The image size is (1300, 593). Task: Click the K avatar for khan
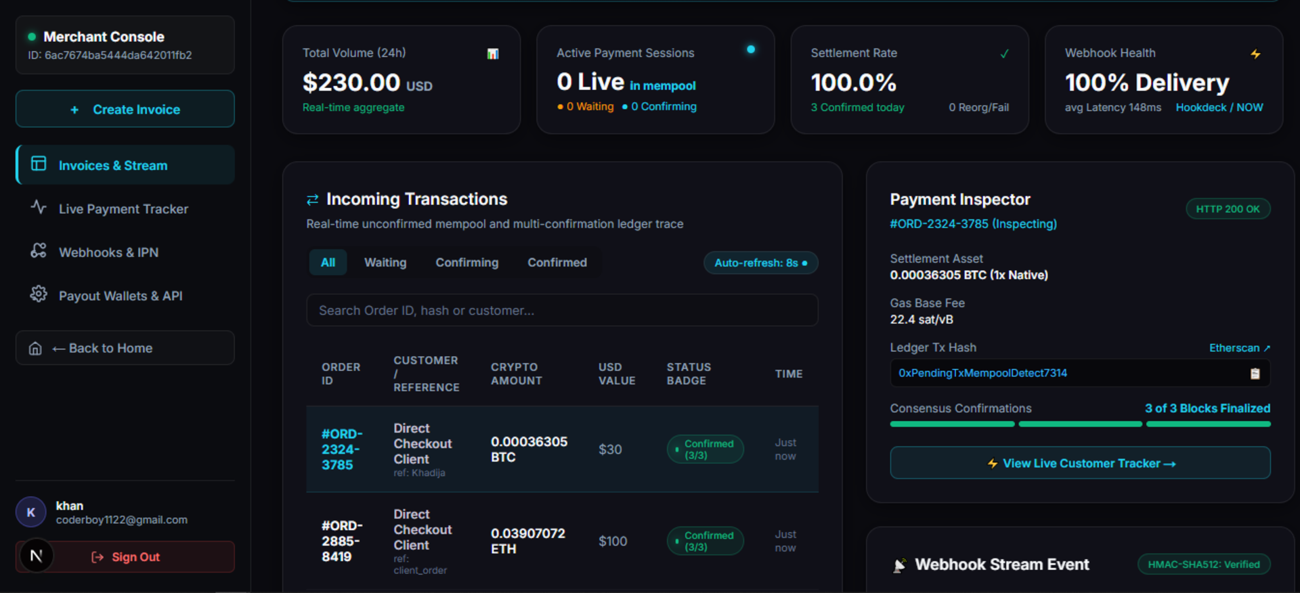click(x=31, y=512)
